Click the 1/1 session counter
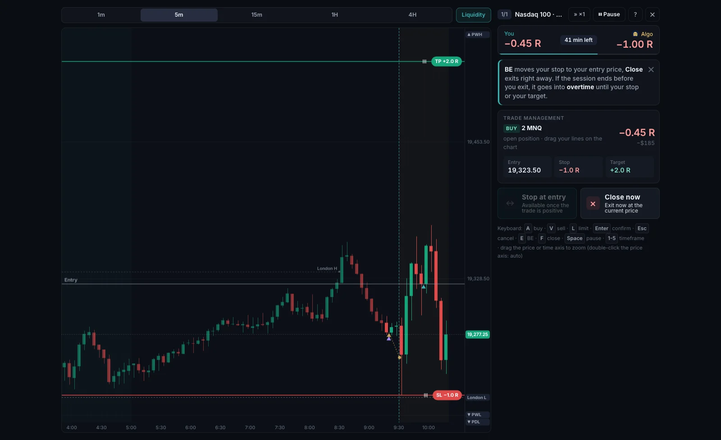The image size is (721, 440). [x=504, y=14]
